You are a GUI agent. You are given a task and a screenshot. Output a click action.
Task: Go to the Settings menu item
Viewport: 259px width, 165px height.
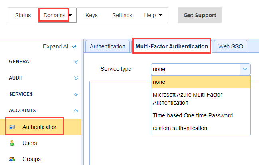[122, 15]
